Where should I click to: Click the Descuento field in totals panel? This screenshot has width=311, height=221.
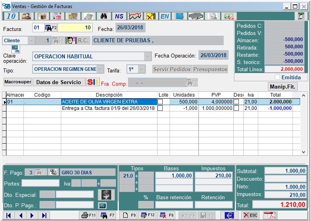286,179
